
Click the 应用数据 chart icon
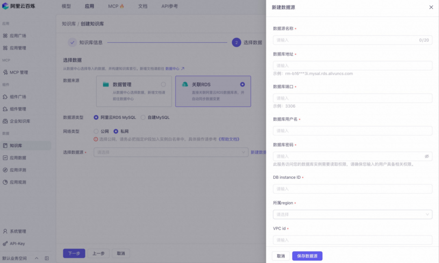coord(5,158)
